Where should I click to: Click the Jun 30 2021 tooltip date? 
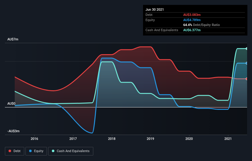(155, 9)
